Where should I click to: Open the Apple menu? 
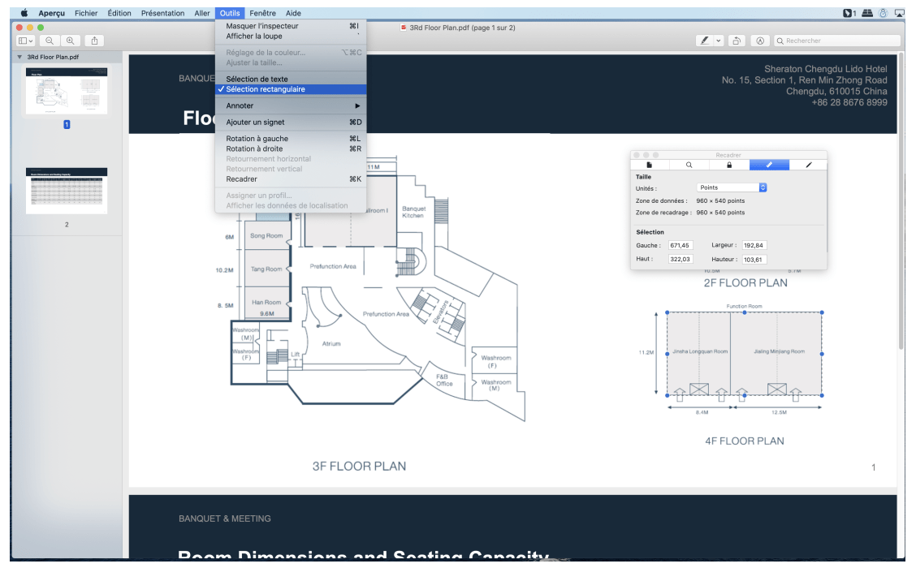tap(24, 13)
